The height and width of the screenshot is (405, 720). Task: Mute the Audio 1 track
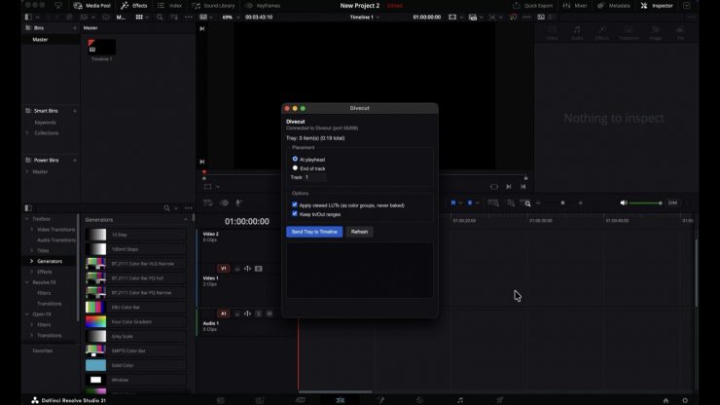point(270,313)
